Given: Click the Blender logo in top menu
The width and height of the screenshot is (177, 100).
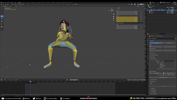Looking at the screenshot, I should 1,2.
